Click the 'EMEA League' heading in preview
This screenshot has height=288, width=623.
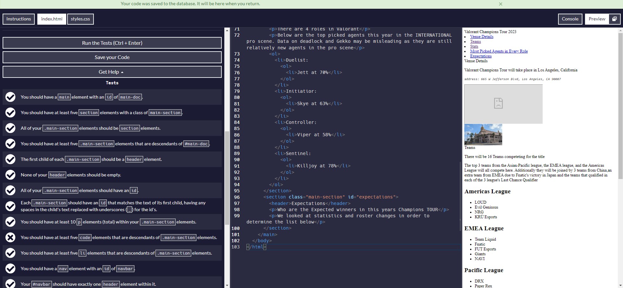(484, 228)
